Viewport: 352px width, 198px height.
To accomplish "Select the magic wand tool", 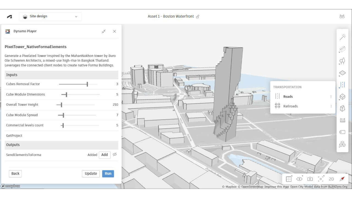I will (342, 37).
